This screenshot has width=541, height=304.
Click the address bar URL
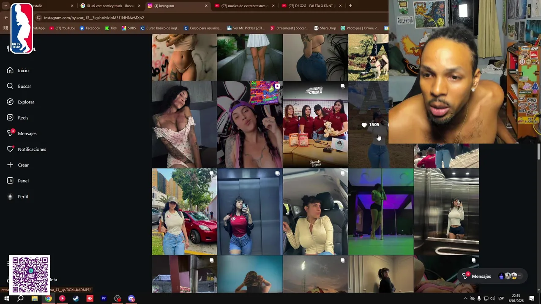94,18
